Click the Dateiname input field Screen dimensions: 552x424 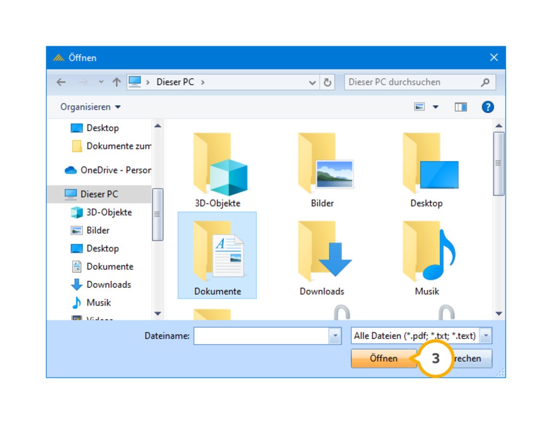[x=261, y=336]
